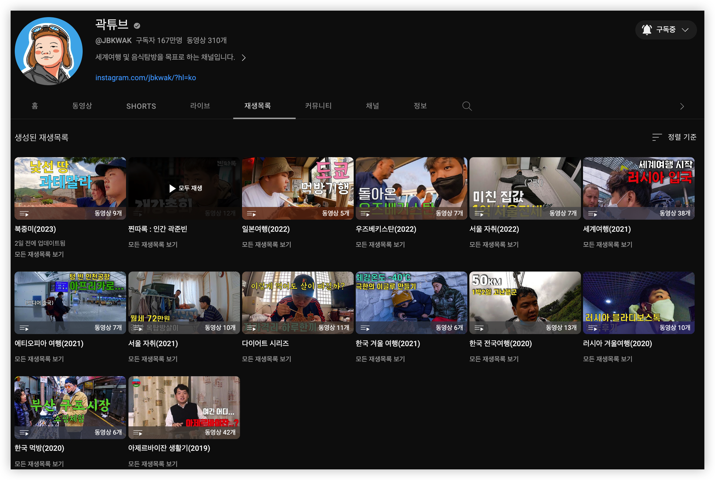Click the notification bell icon
The image size is (715, 480).
[x=647, y=30]
